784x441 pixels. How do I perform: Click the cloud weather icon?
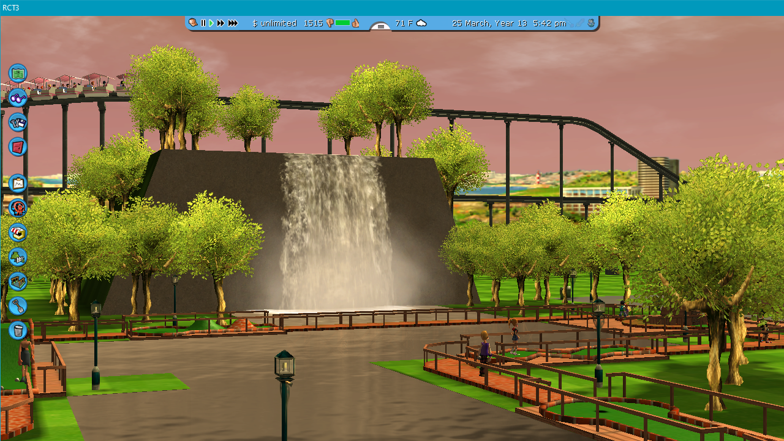pos(421,23)
